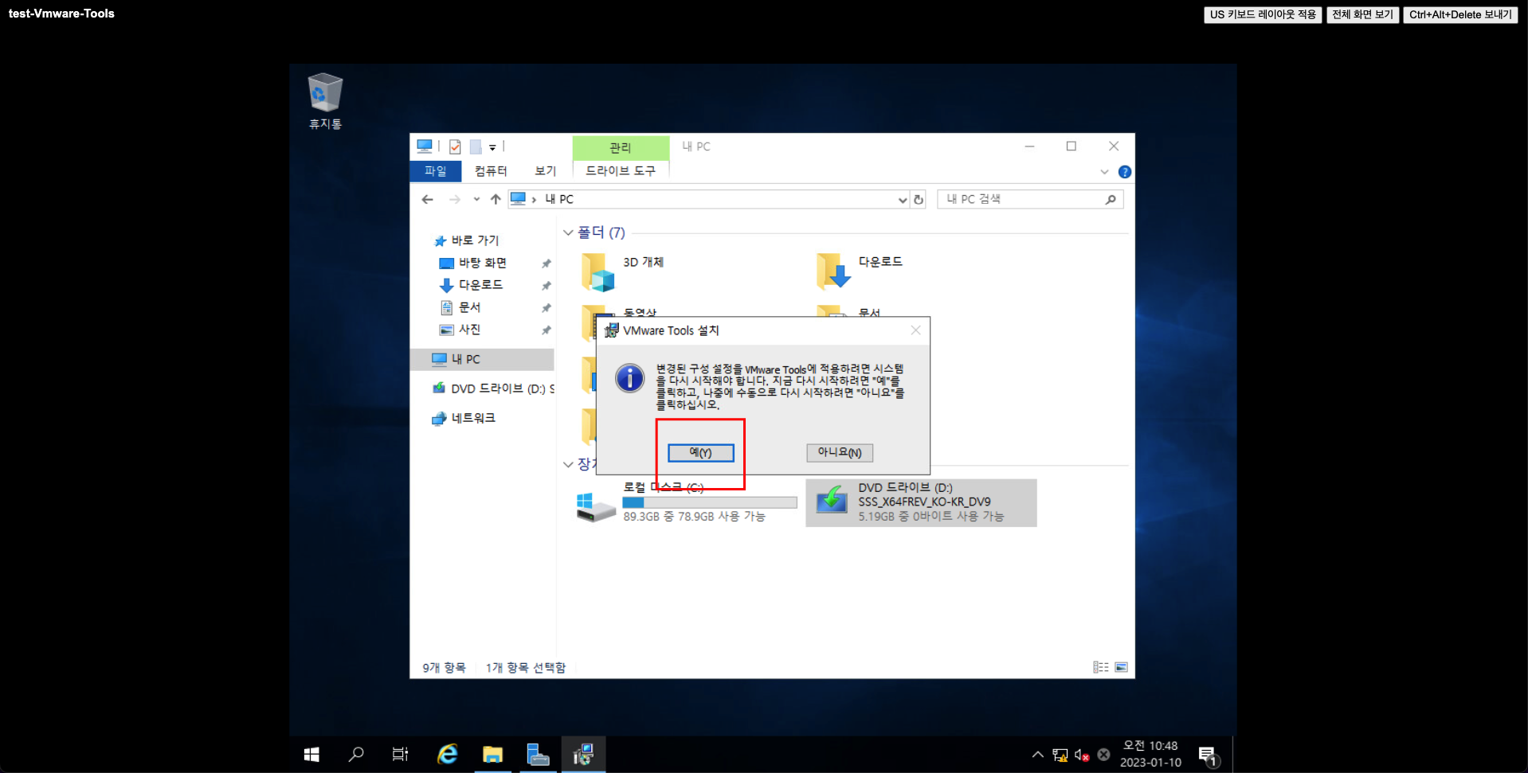Click the new folder quick access icon
The image size is (1528, 773).
coord(476,146)
